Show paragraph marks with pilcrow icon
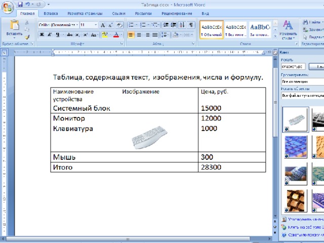This screenshot has height=243, width=324. click(x=191, y=25)
